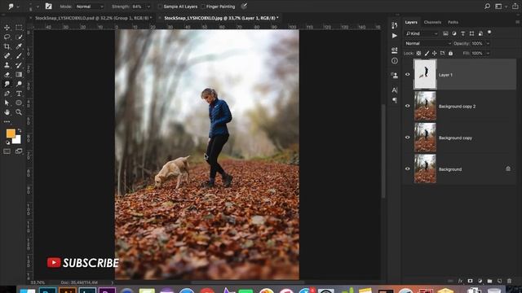
Task: Toggle Quick Mask mode
Action: pyautogui.click(x=7, y=151)
